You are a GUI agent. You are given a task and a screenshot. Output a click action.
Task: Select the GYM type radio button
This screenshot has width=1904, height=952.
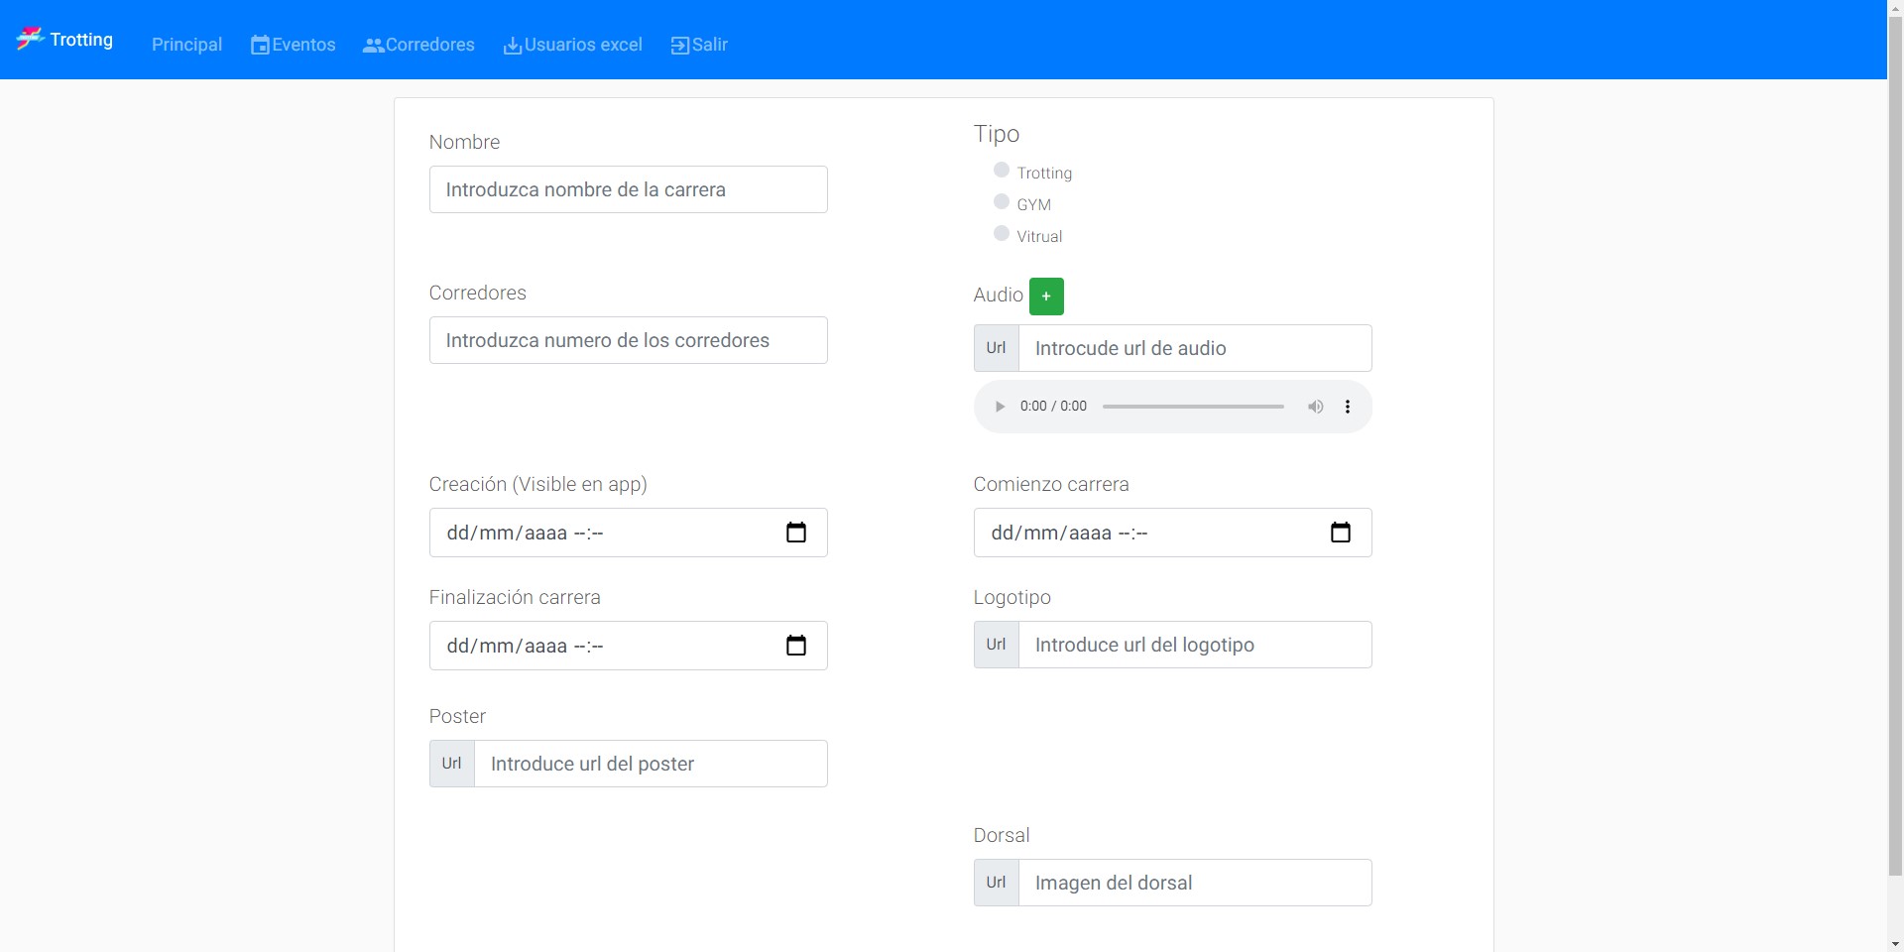pos(1002,202)
